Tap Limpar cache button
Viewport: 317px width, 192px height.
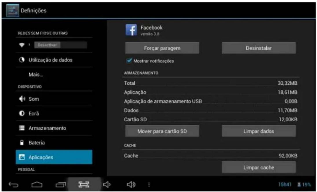(x=259, y=167)
